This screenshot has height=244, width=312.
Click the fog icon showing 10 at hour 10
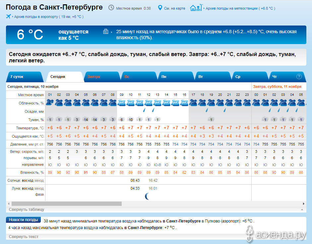coord(131,119)
